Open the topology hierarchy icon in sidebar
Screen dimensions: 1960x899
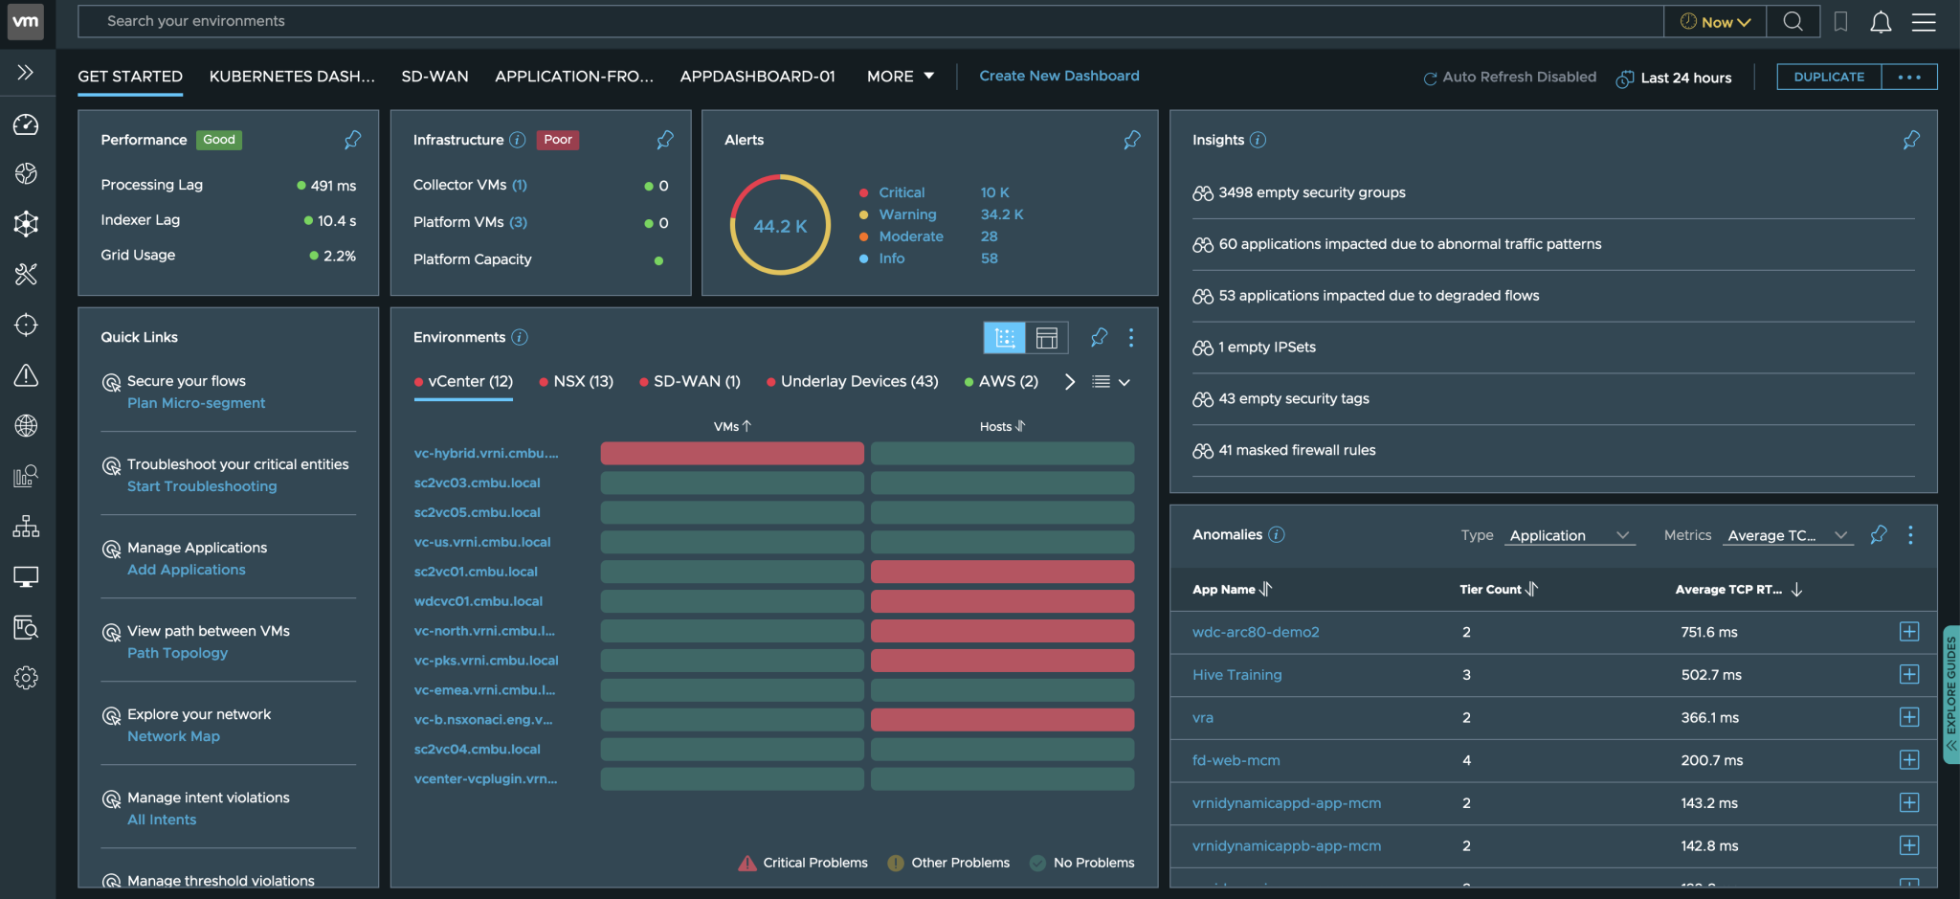pyautogui.click(x=26, y=526)
